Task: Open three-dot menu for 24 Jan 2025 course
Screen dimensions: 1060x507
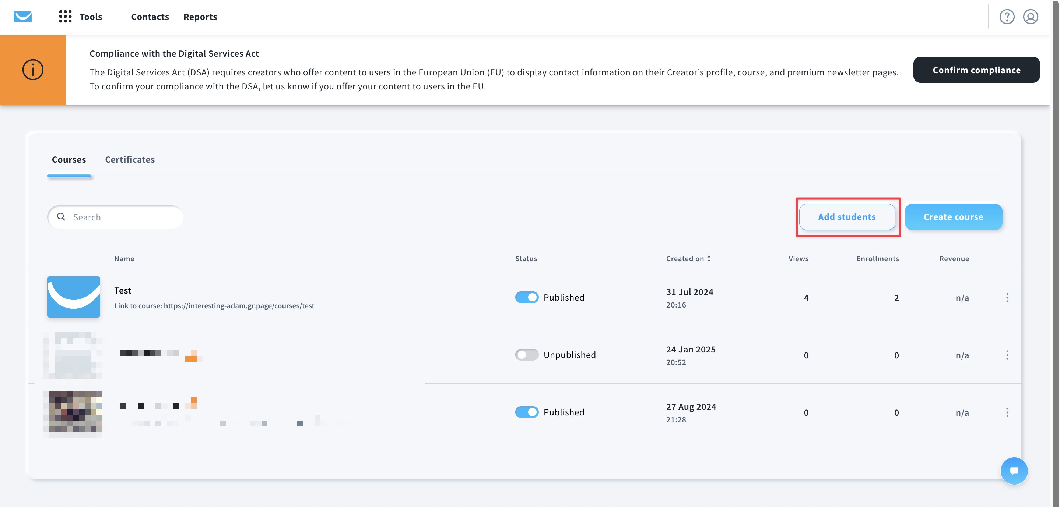Action: point(1007,355)
